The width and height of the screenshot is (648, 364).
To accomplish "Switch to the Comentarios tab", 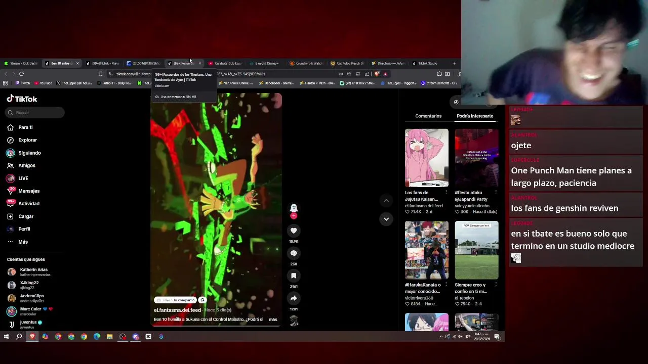I will (x=428, y=116).
